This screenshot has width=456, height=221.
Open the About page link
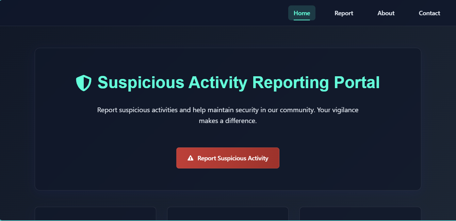click(386, 13)
